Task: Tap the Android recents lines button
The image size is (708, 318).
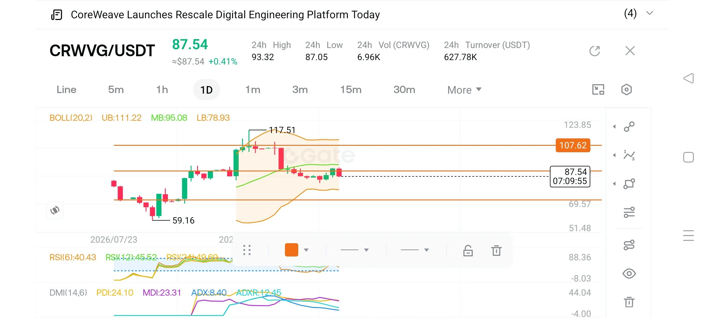Action: 689,236
